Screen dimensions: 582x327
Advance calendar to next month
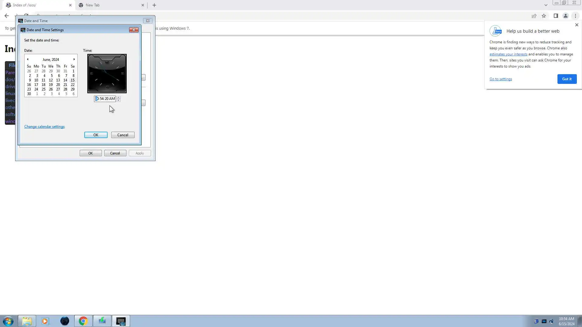74,59
